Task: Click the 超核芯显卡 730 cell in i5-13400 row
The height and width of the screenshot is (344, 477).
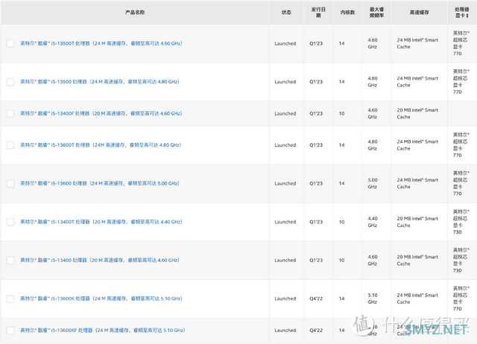Action: click(461, 260)
